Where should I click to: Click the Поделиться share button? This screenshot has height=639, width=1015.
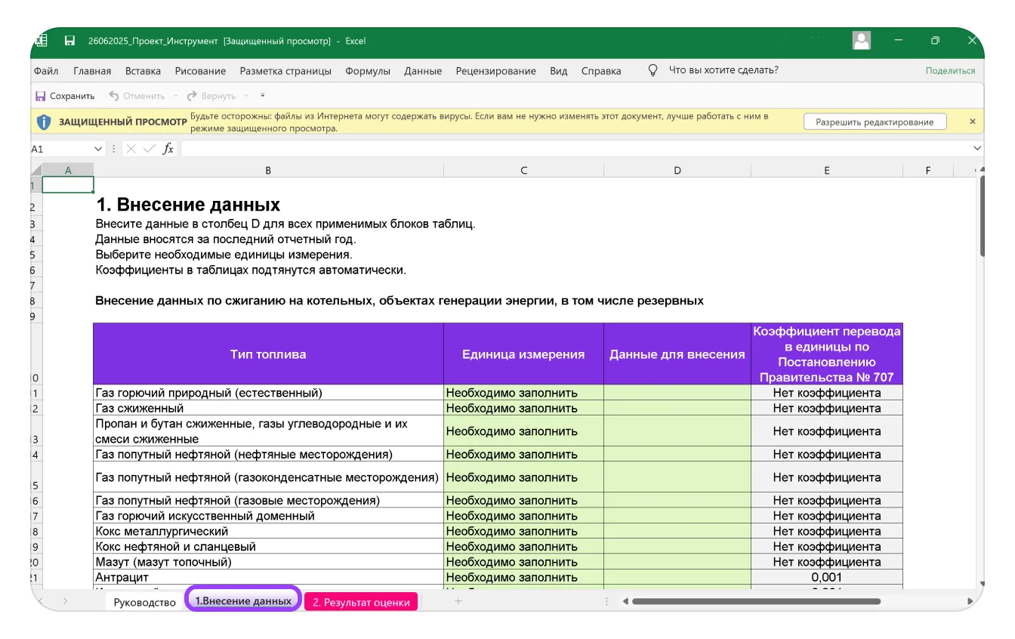951,71
